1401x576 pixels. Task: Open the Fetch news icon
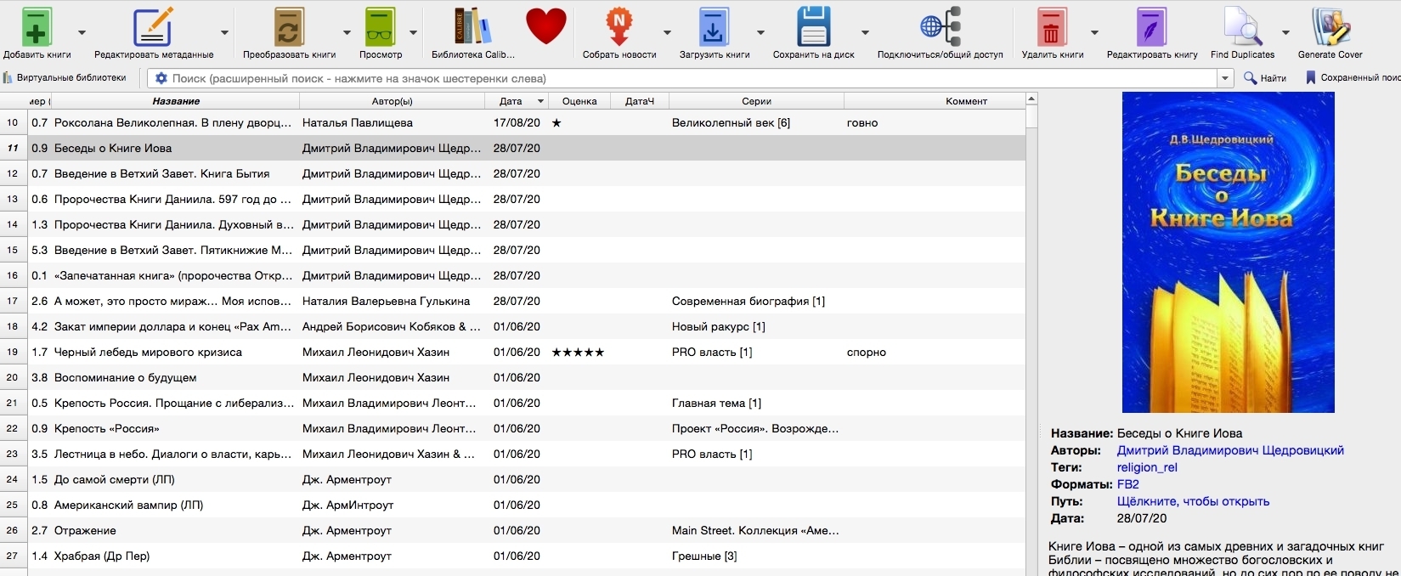point(619,28)
